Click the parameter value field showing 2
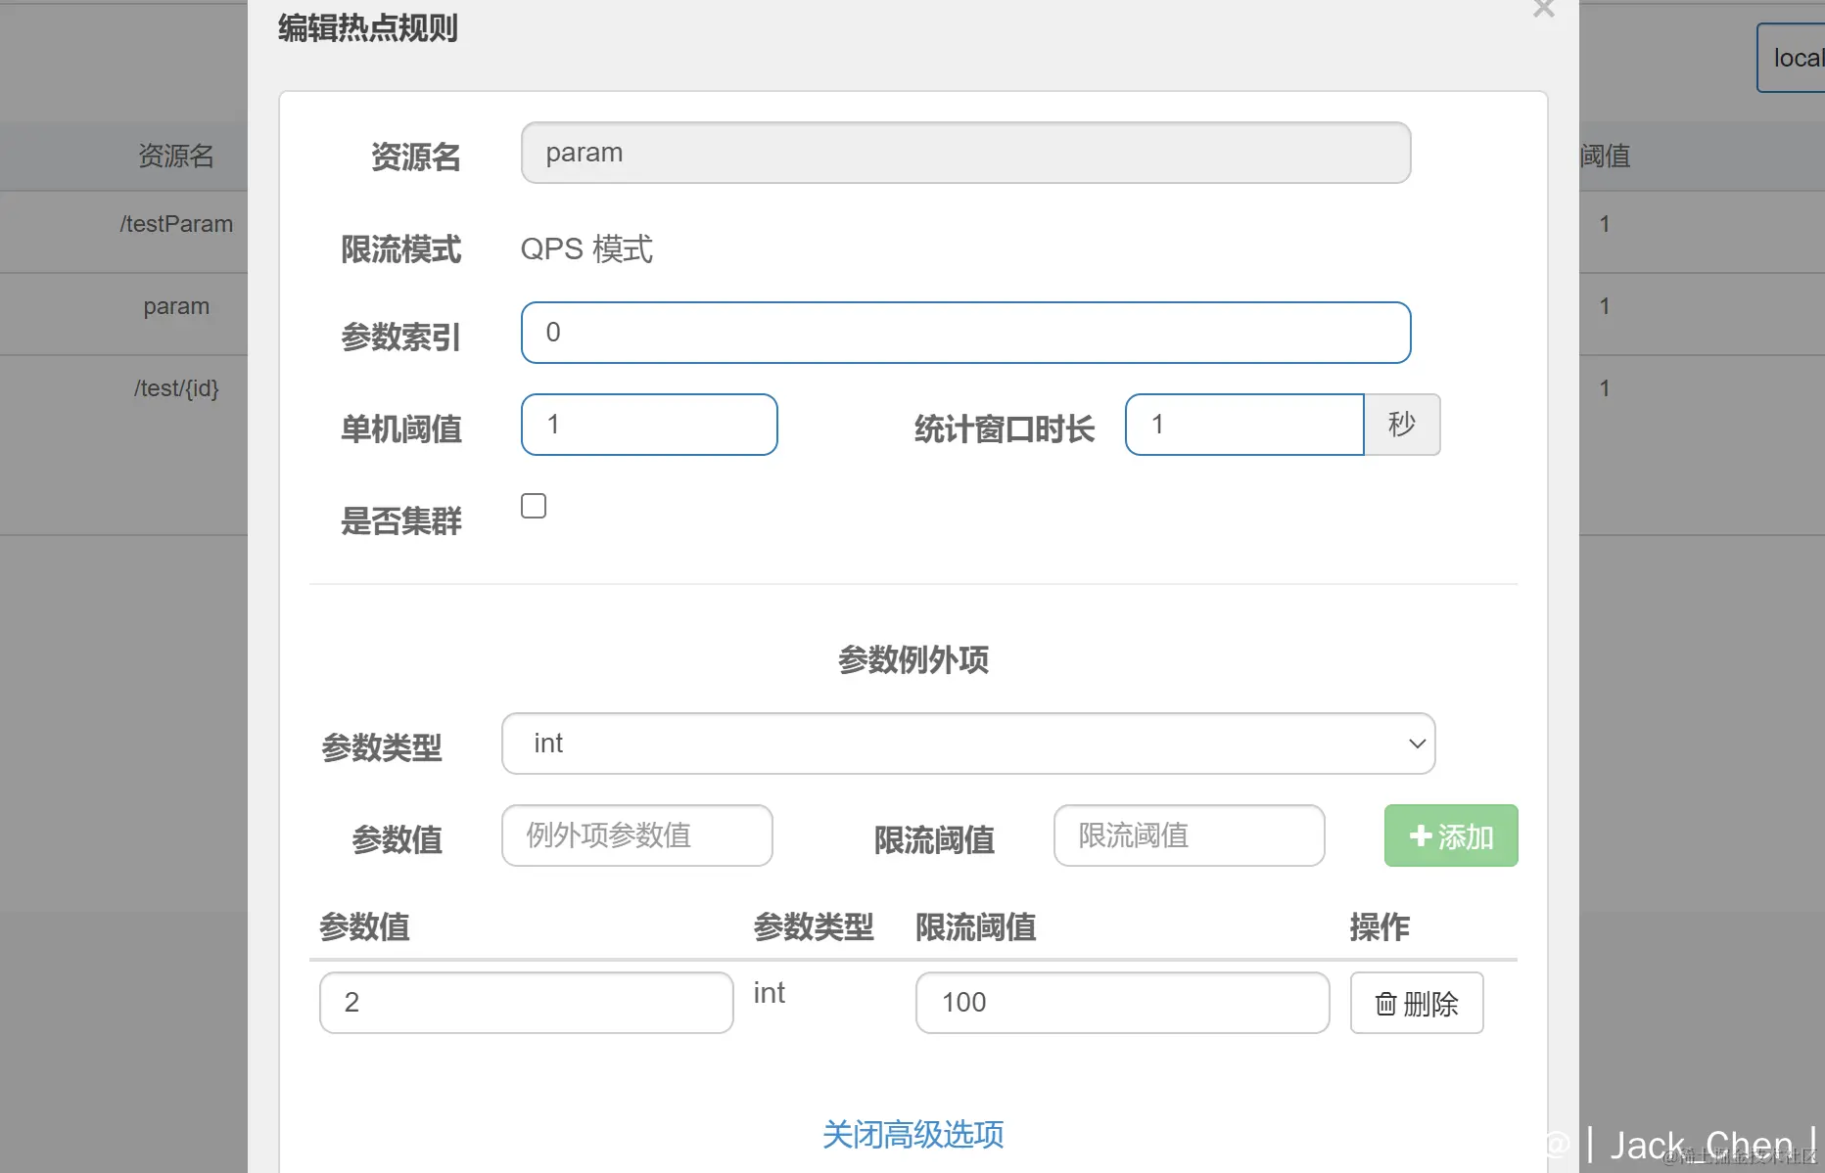Image resolution: width=1825 pixels, height=1173 pixels. click(x=526, y=1003)
